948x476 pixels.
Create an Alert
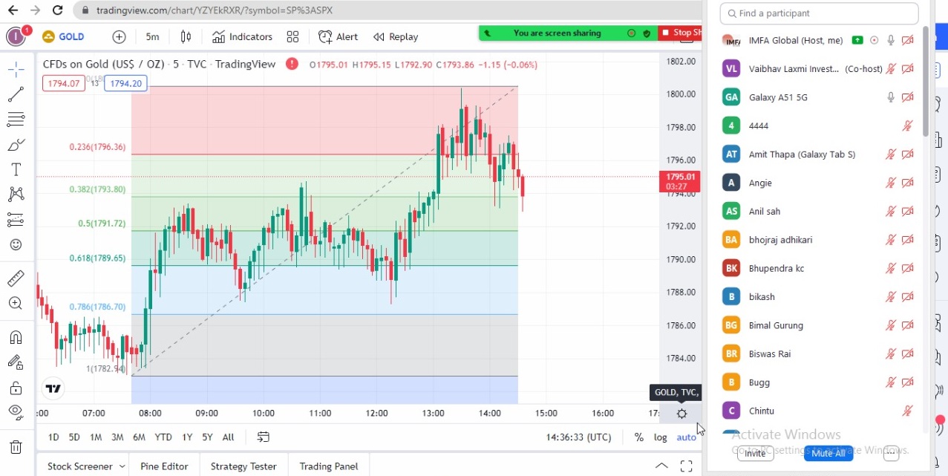click(x=338, y=36)
